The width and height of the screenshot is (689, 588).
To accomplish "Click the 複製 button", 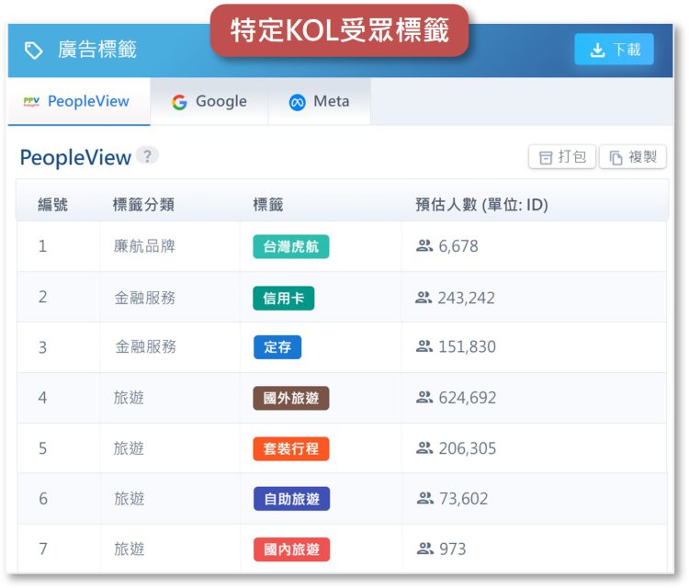I will click(x=633, y=156).
